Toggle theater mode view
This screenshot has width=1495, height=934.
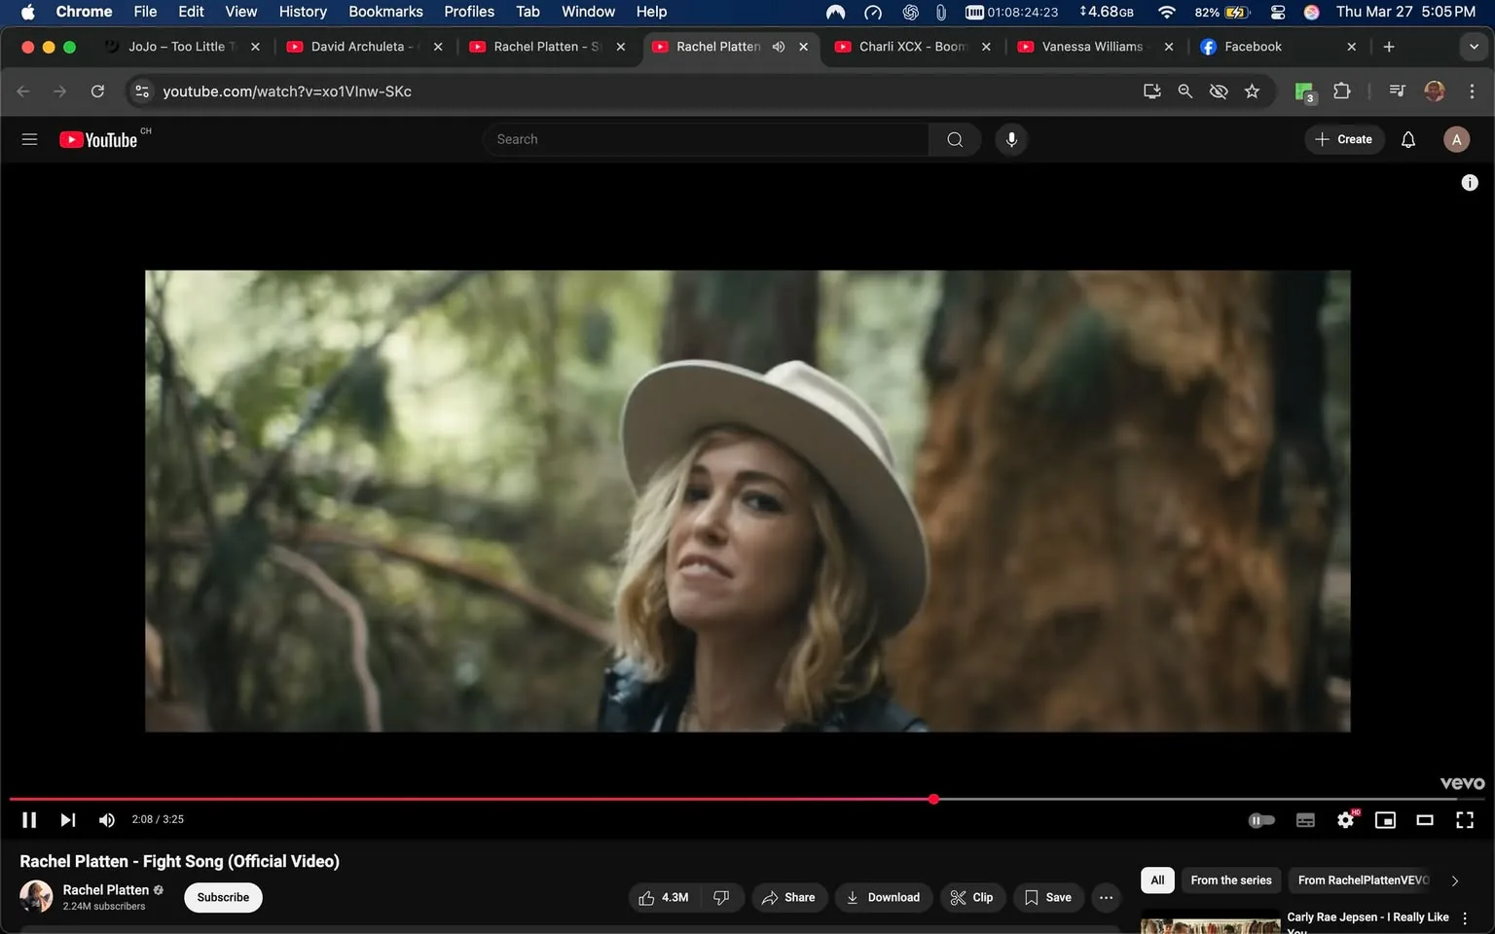pos(1425,819)
